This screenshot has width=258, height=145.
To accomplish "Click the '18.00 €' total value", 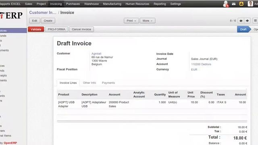I will (240, 138).
